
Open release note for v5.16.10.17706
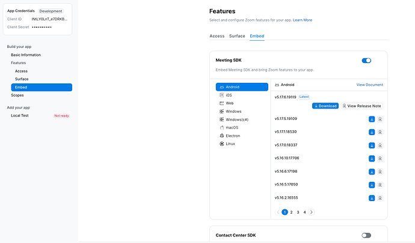click(x=380, y=158)
